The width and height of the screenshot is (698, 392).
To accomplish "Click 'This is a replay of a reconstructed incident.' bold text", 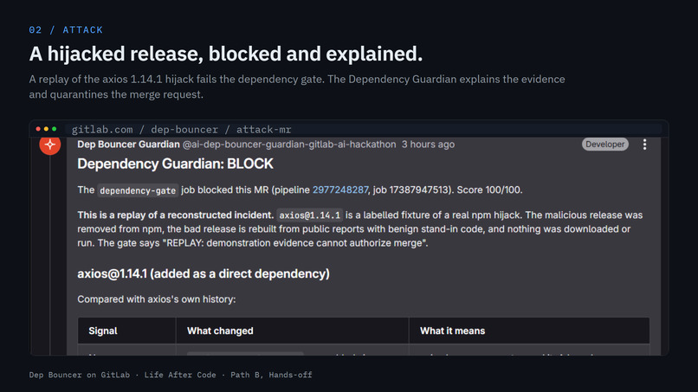I will click(176, 215).
